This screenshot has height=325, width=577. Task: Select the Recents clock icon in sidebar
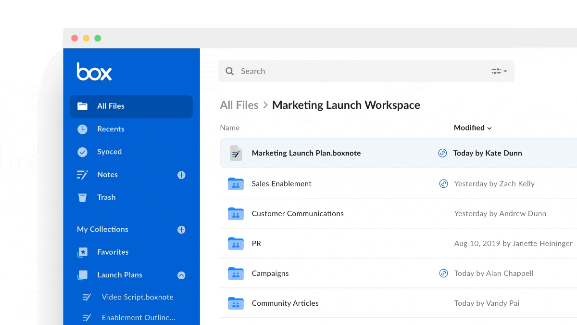pyautogui.click(x=82, y=129)
